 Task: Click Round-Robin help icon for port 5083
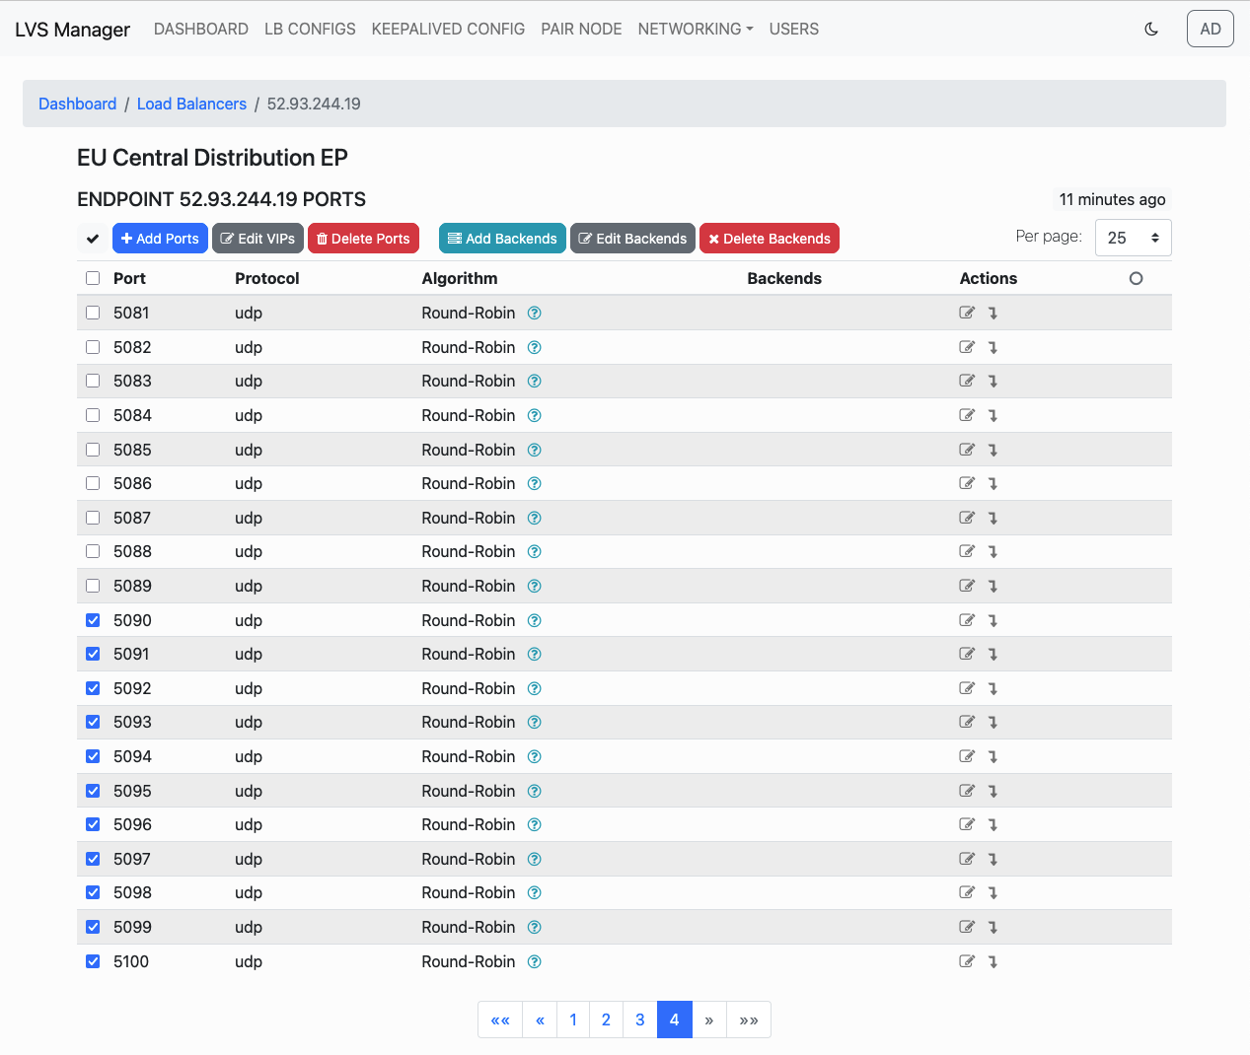[x=535, y=382]
